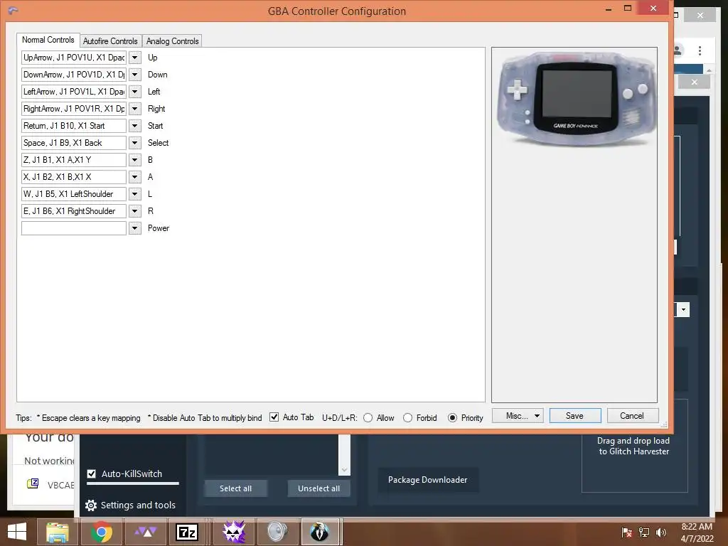The height and width of the screenshot is (546, 728).
Task: Open the B button mapping dropdown
Action: click(x=134, y=160)
